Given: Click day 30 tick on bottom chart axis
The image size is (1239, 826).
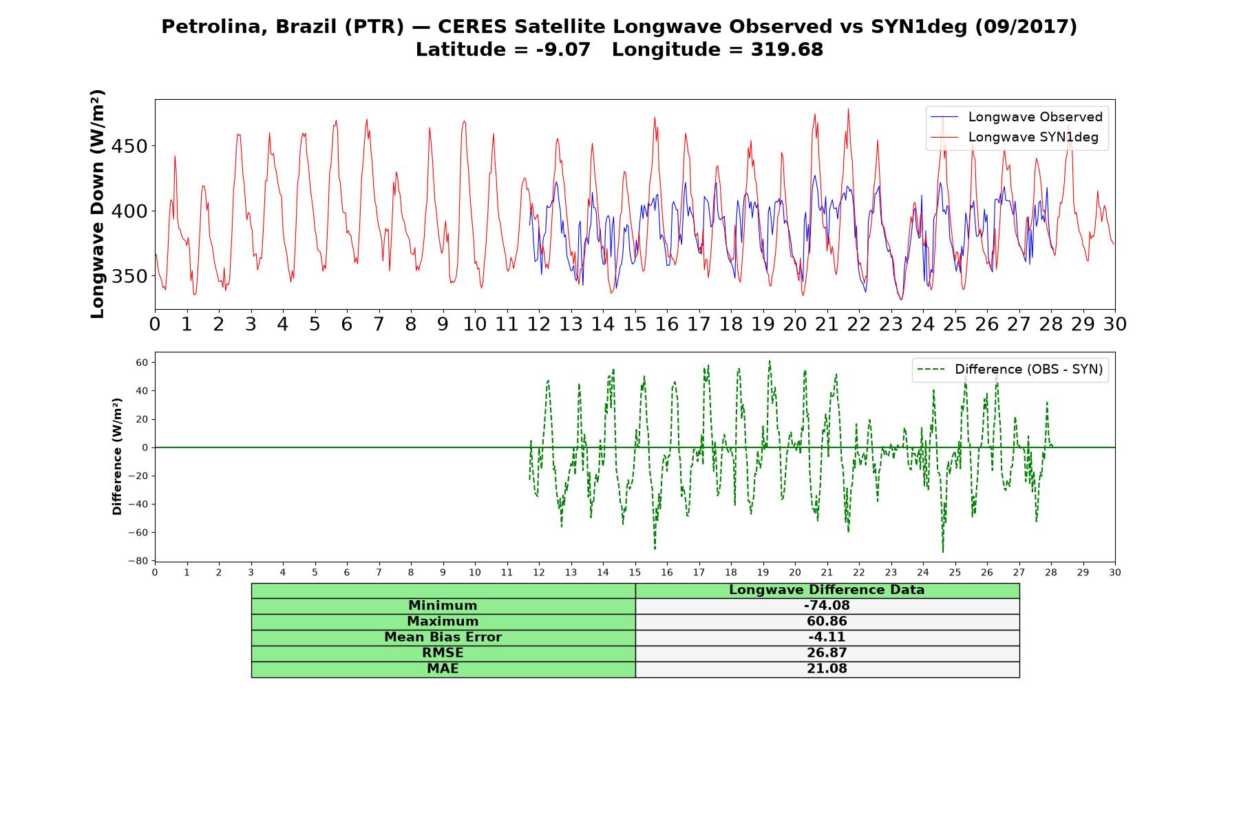Looking at the screenshot, I should click(1114, 572).
